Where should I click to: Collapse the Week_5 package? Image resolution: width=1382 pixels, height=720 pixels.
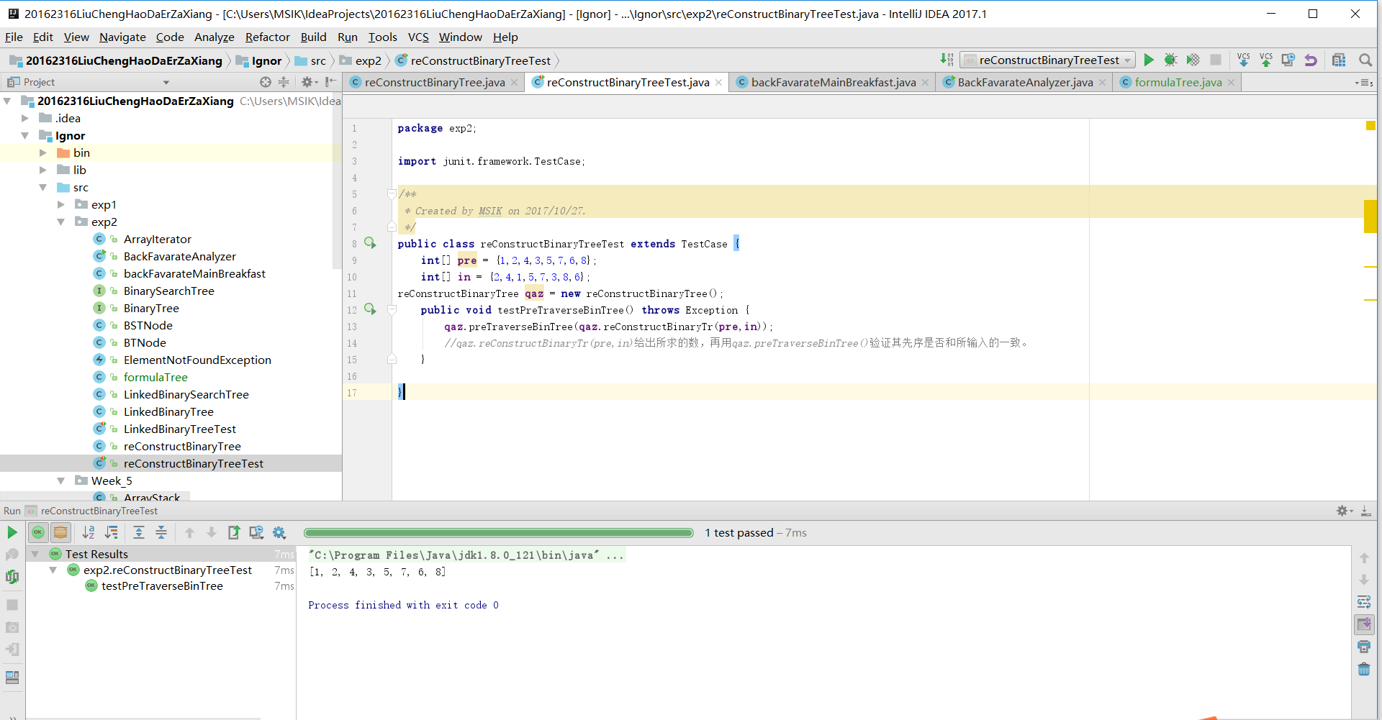[61, 480]
